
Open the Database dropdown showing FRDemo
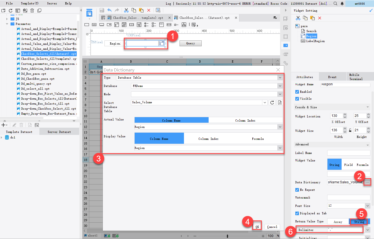click(x=280, y=86)
